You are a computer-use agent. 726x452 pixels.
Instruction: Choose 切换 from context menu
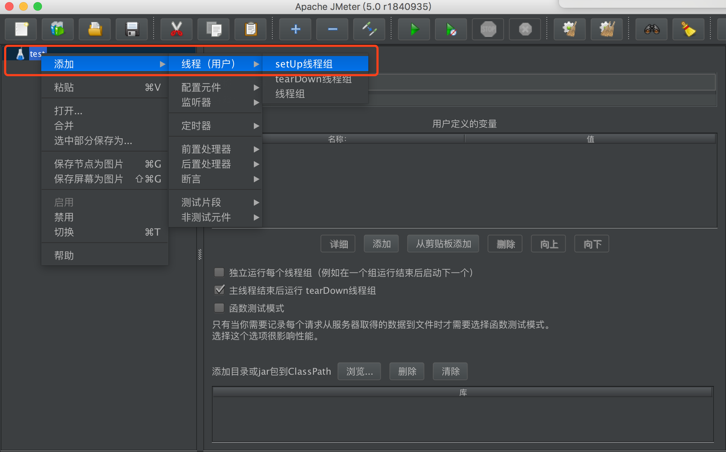(105, 232)
